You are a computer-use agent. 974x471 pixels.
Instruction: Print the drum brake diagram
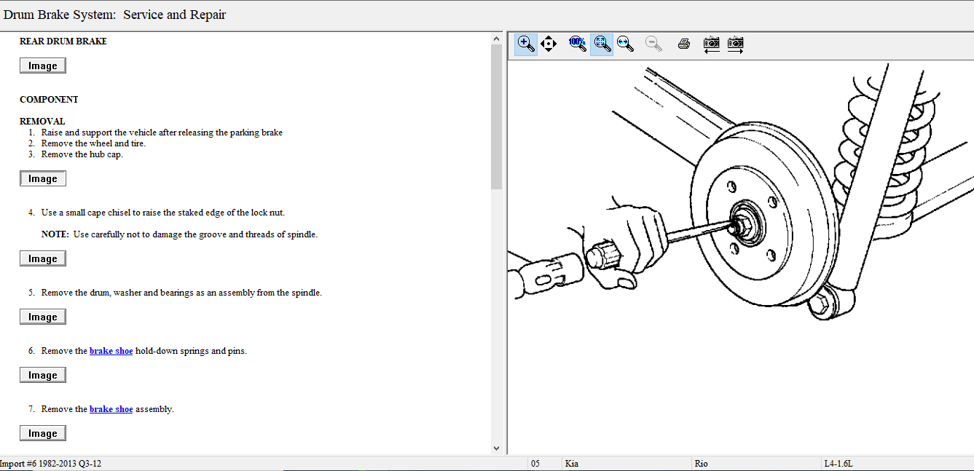click(683, 44)
